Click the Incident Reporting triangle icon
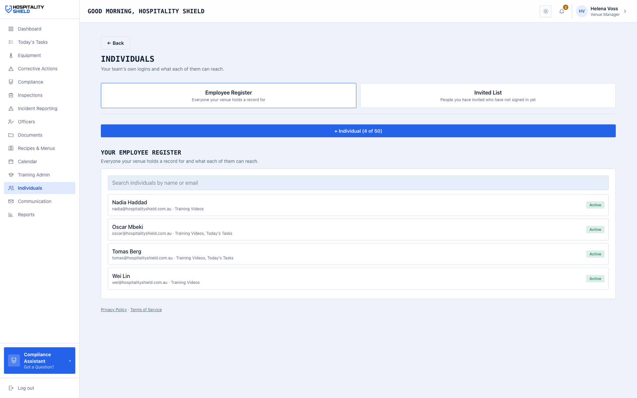The height and width of the screenshot is (398, 637). coord(11,108)
